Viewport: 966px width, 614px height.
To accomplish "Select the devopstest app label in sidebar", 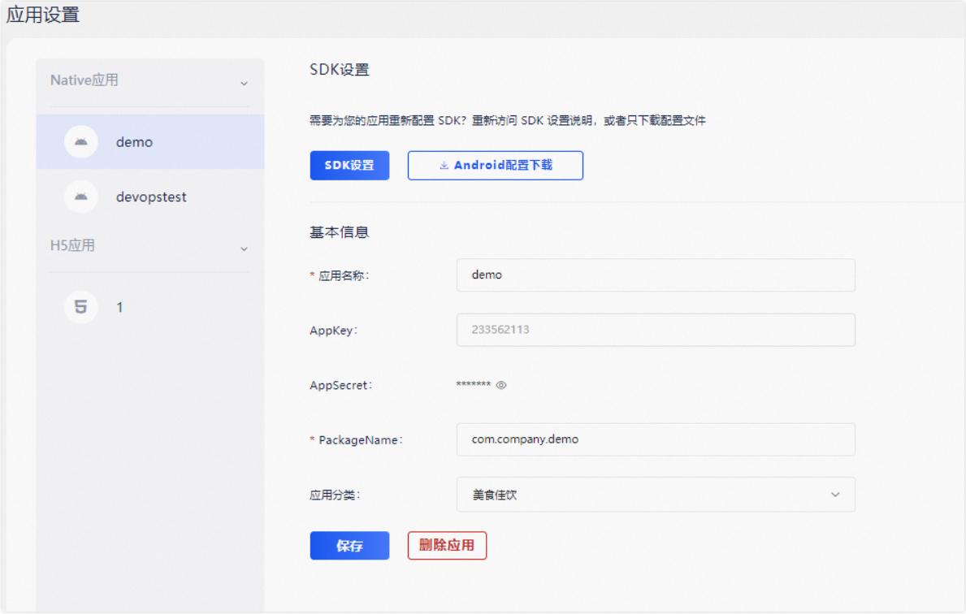I will click(151, 197).
